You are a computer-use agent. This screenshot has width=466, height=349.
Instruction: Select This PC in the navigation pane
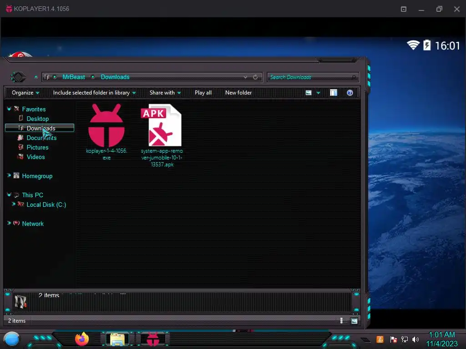32,195
